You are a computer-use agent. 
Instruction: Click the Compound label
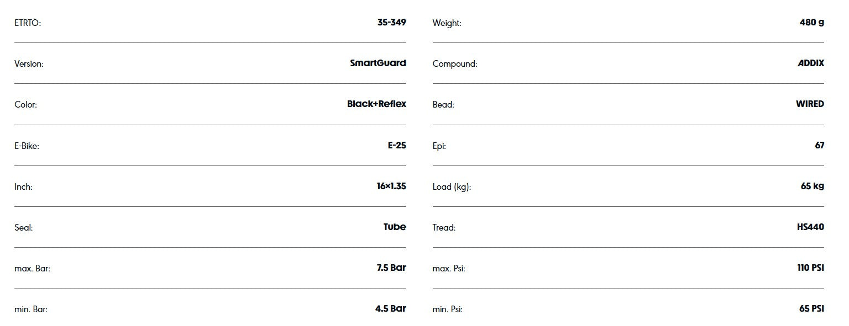click(455, 64)
